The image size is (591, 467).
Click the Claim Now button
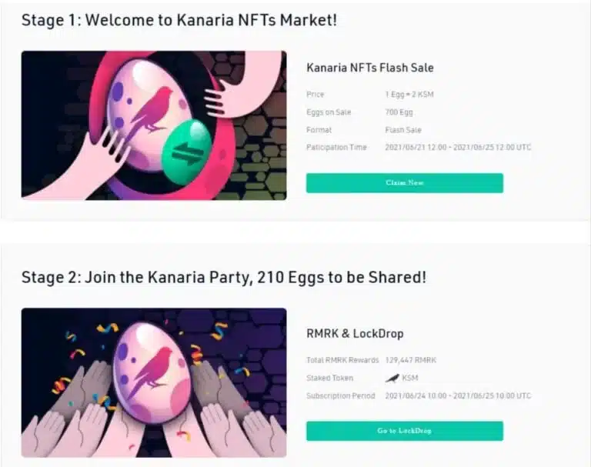[404, 183]
